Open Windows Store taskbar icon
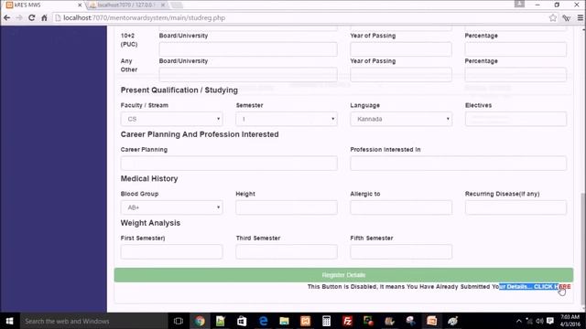The image size is (586, 329). pos(242,321)
